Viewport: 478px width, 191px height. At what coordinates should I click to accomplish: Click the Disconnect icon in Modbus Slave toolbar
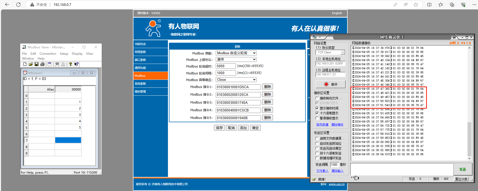63,64
